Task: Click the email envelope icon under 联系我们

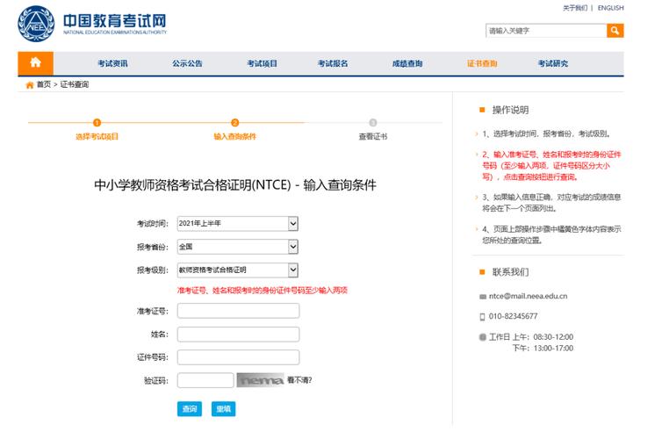Action: (x=483, y=297)
